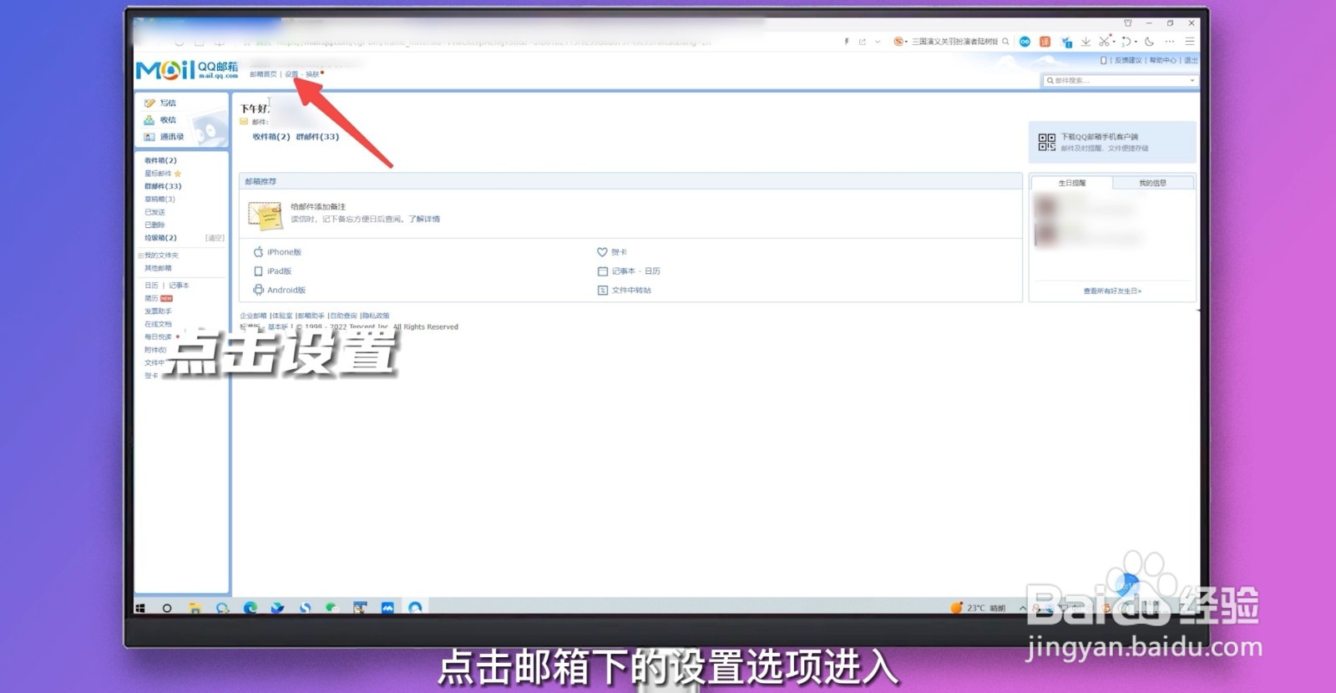Image resolution: width=1336 pixels, height=693 pixels.
Task: Click 群邮件(33) link in the greeting area
Action: [x=317, y=137]
